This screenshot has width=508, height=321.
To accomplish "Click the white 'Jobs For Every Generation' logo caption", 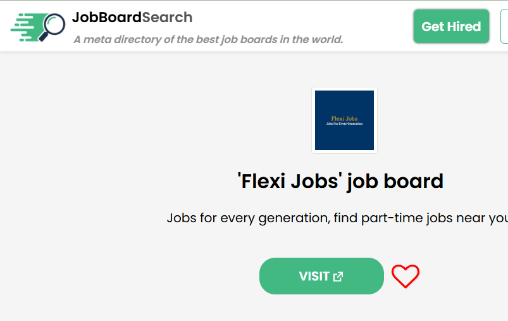I will (x=344, y=124).
